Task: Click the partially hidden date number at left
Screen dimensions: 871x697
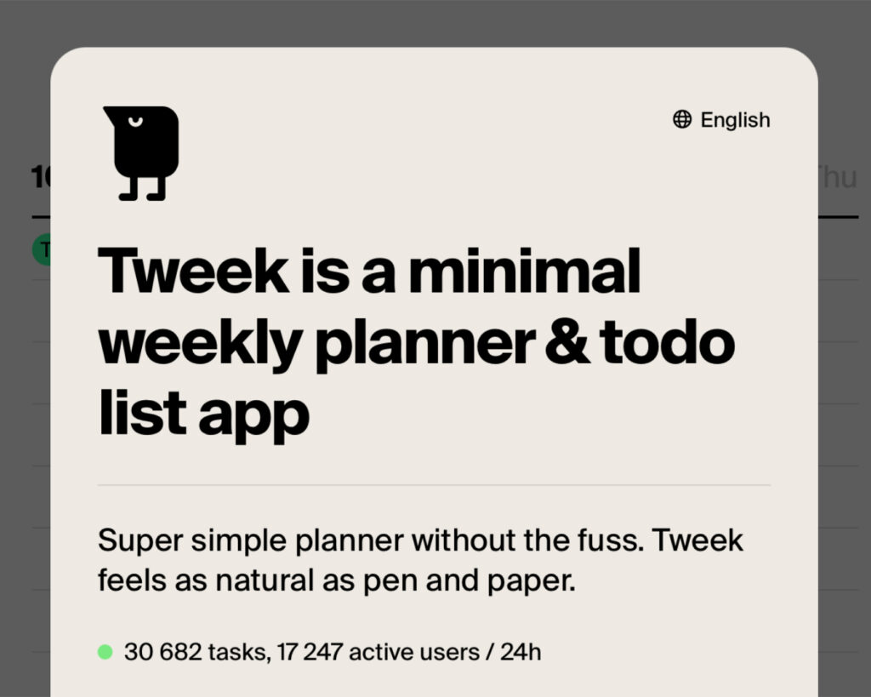Action: click(x=40, y=177)
